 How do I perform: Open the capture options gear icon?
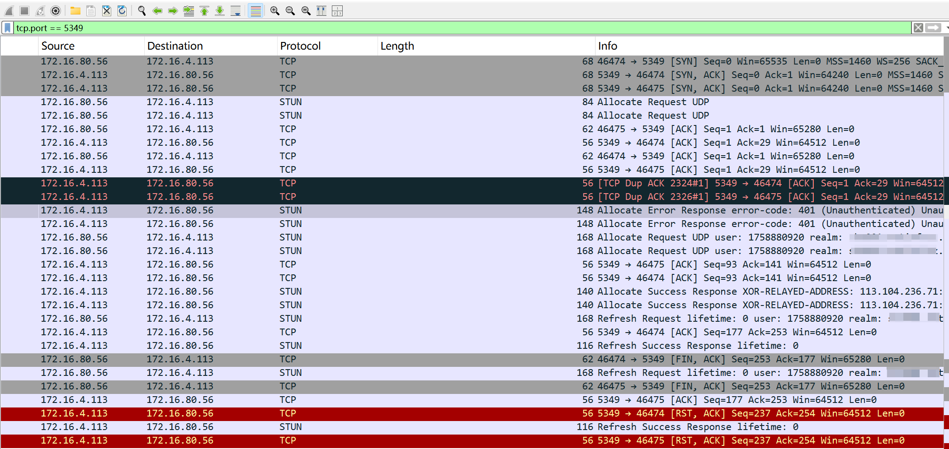(56, 11)
